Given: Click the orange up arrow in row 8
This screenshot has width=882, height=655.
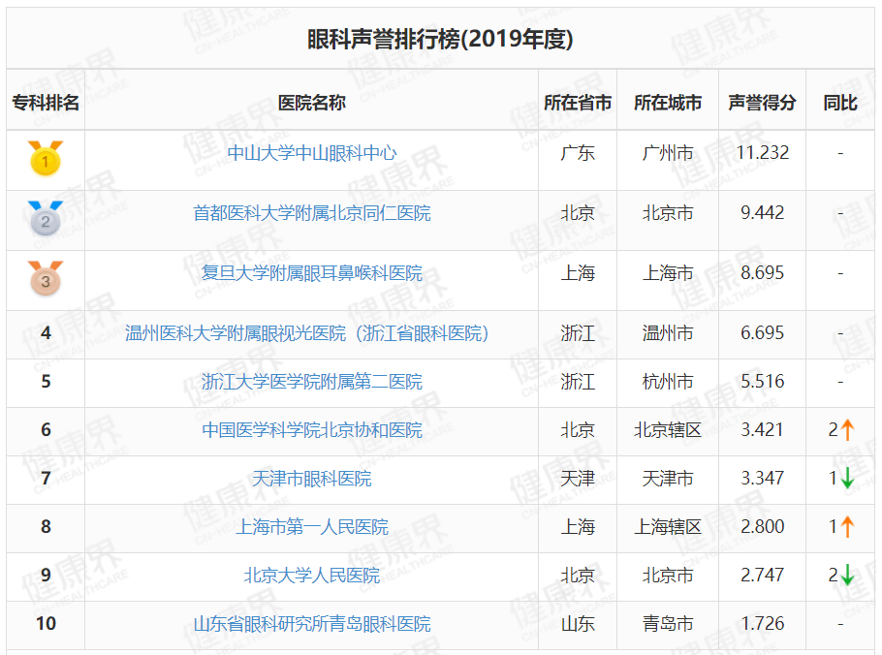Looking at the screenshot, I should tap(847, 527).
